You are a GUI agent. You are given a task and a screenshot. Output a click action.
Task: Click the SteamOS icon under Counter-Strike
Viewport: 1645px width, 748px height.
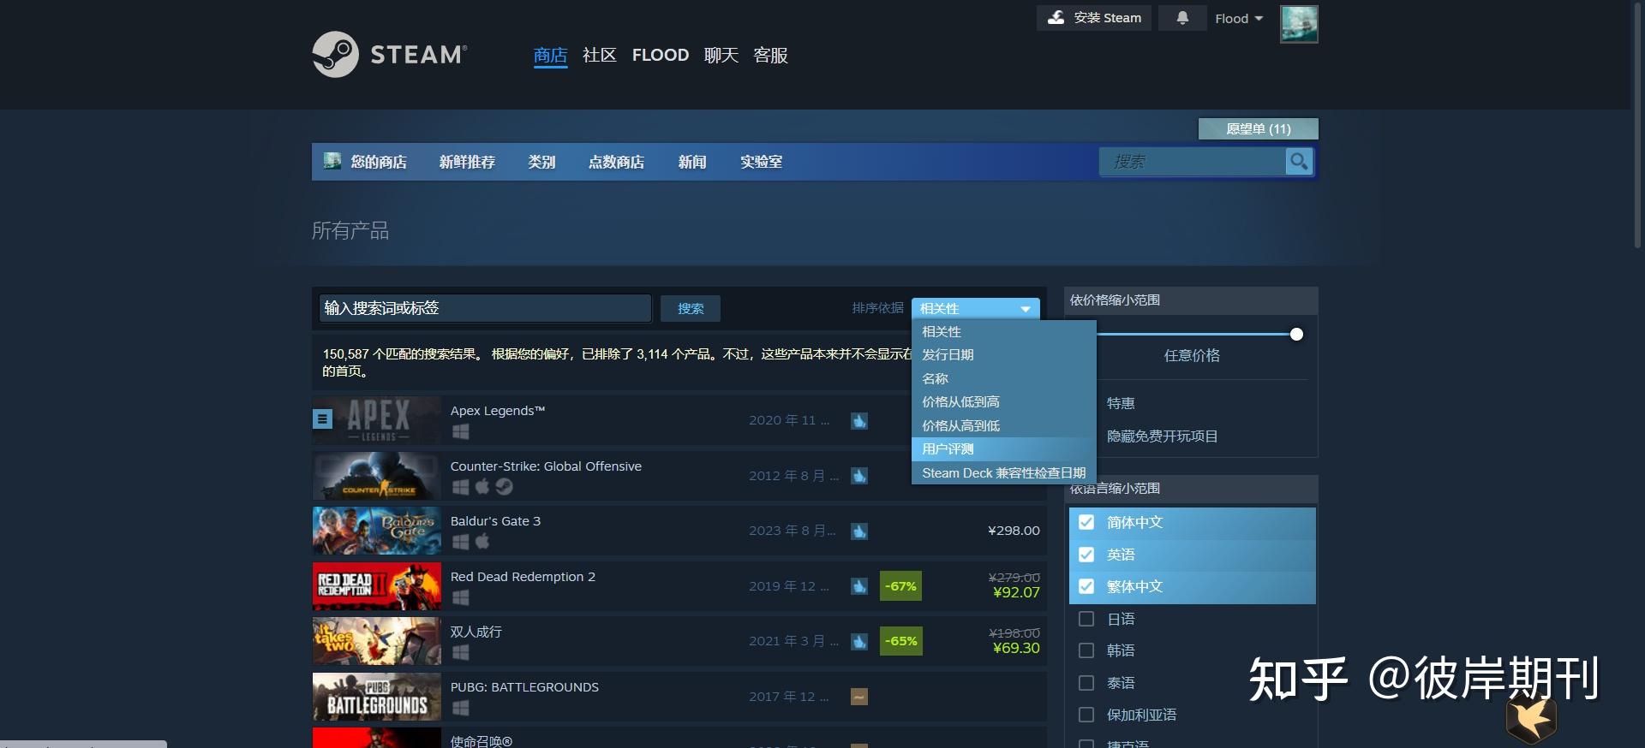(x=505, y=486)
